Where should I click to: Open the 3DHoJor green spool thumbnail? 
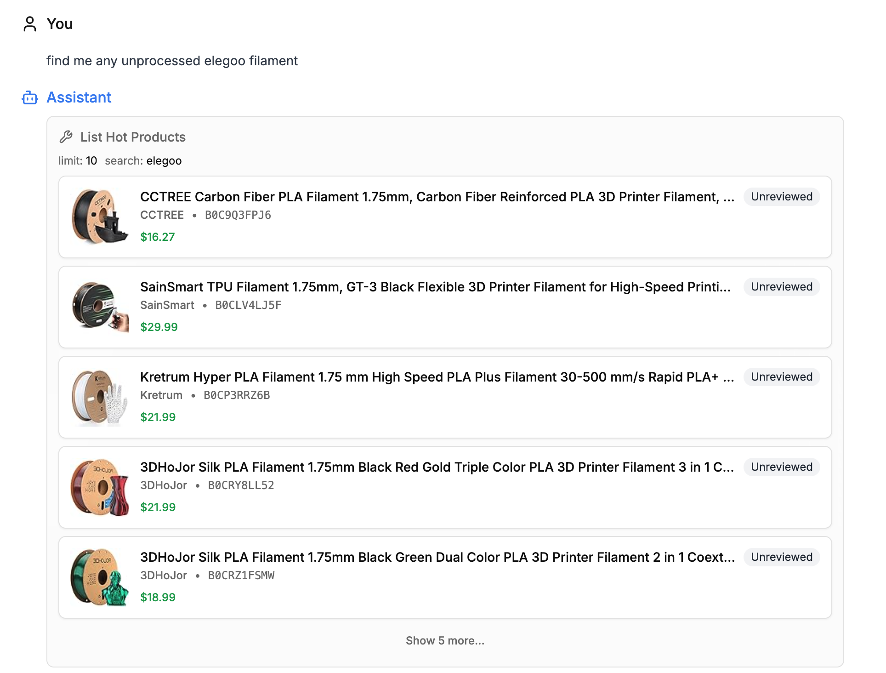pos(100,577)
